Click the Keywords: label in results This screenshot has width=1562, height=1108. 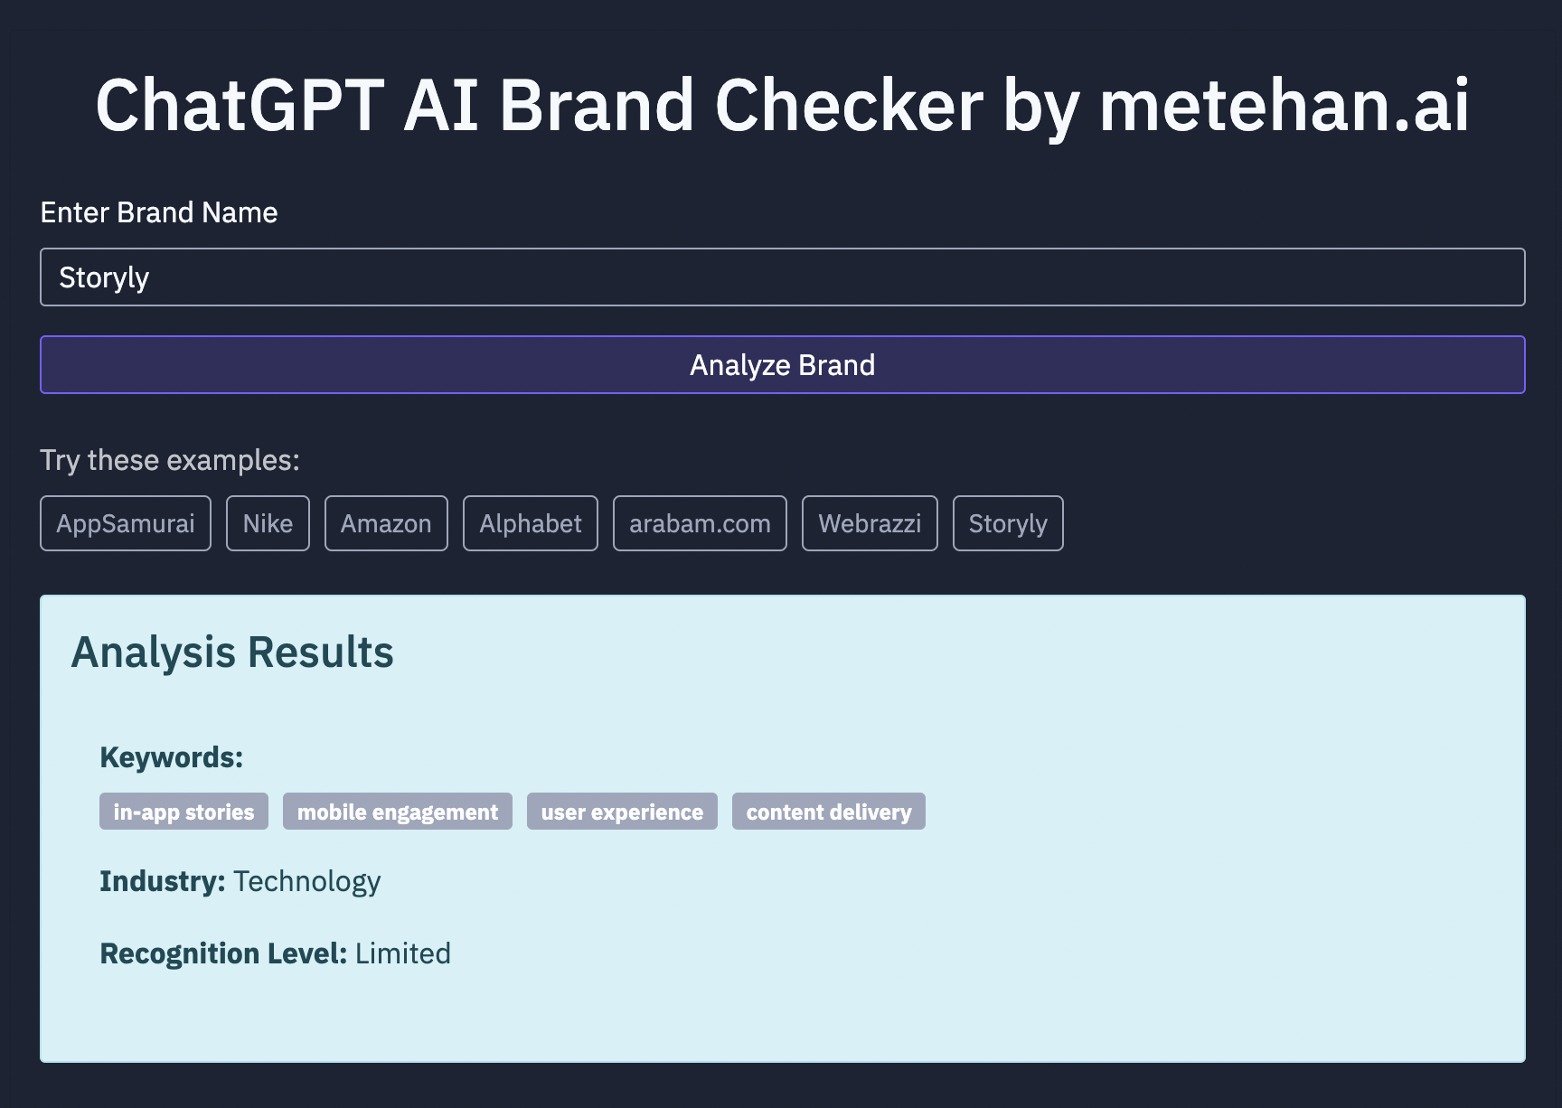tap(172, 757)
